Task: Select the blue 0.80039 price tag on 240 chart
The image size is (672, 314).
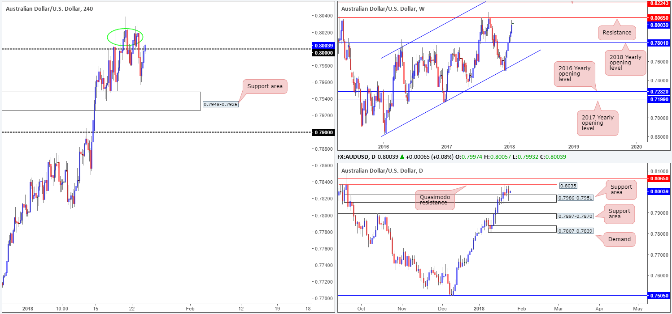Action: (x=323, y=46)
